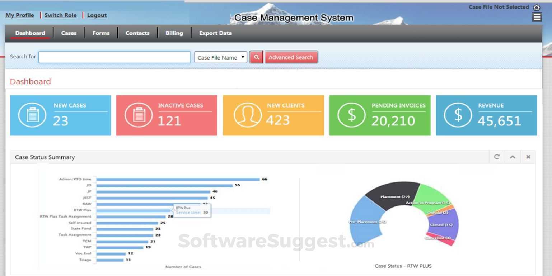Click the Voc Eval bar

111,253
